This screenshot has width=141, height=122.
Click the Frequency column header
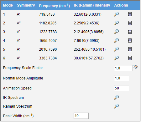(55, 6)
